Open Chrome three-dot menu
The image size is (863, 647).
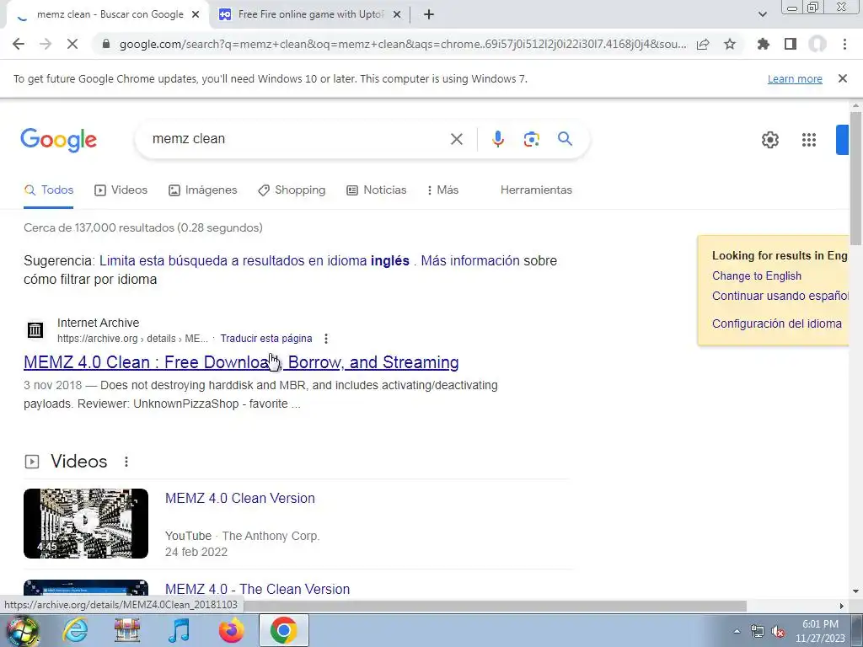[844, 44]
